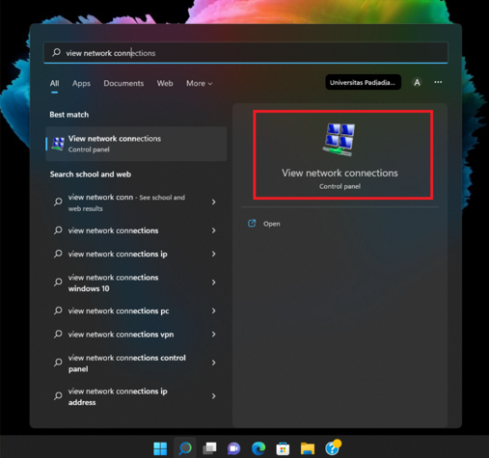Expand the 'view network connections vpn' suggestion chevron

(x=213, y=335)
